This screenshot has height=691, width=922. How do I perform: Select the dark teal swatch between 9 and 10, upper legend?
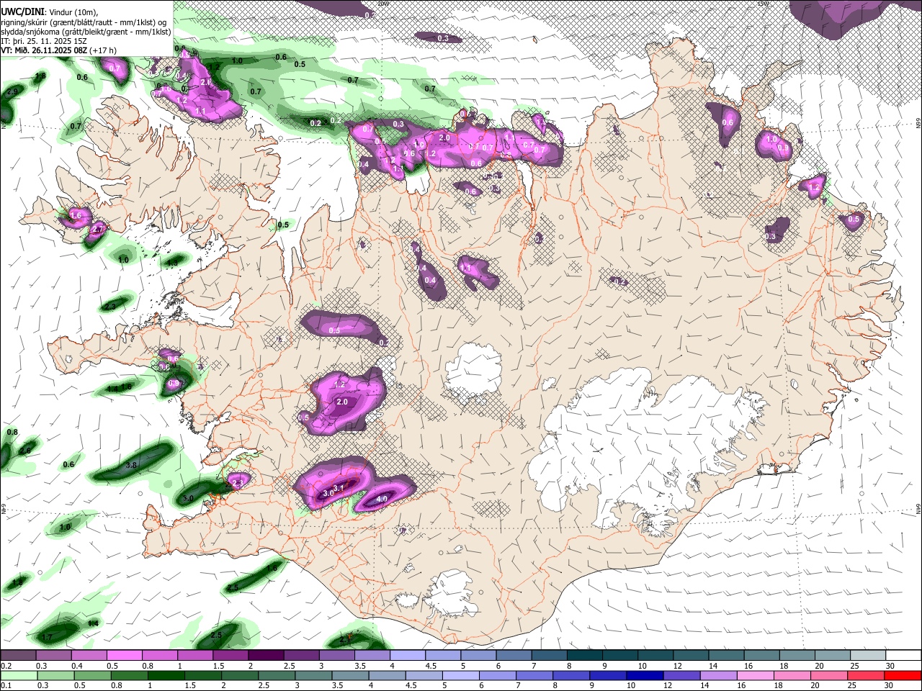619,655
